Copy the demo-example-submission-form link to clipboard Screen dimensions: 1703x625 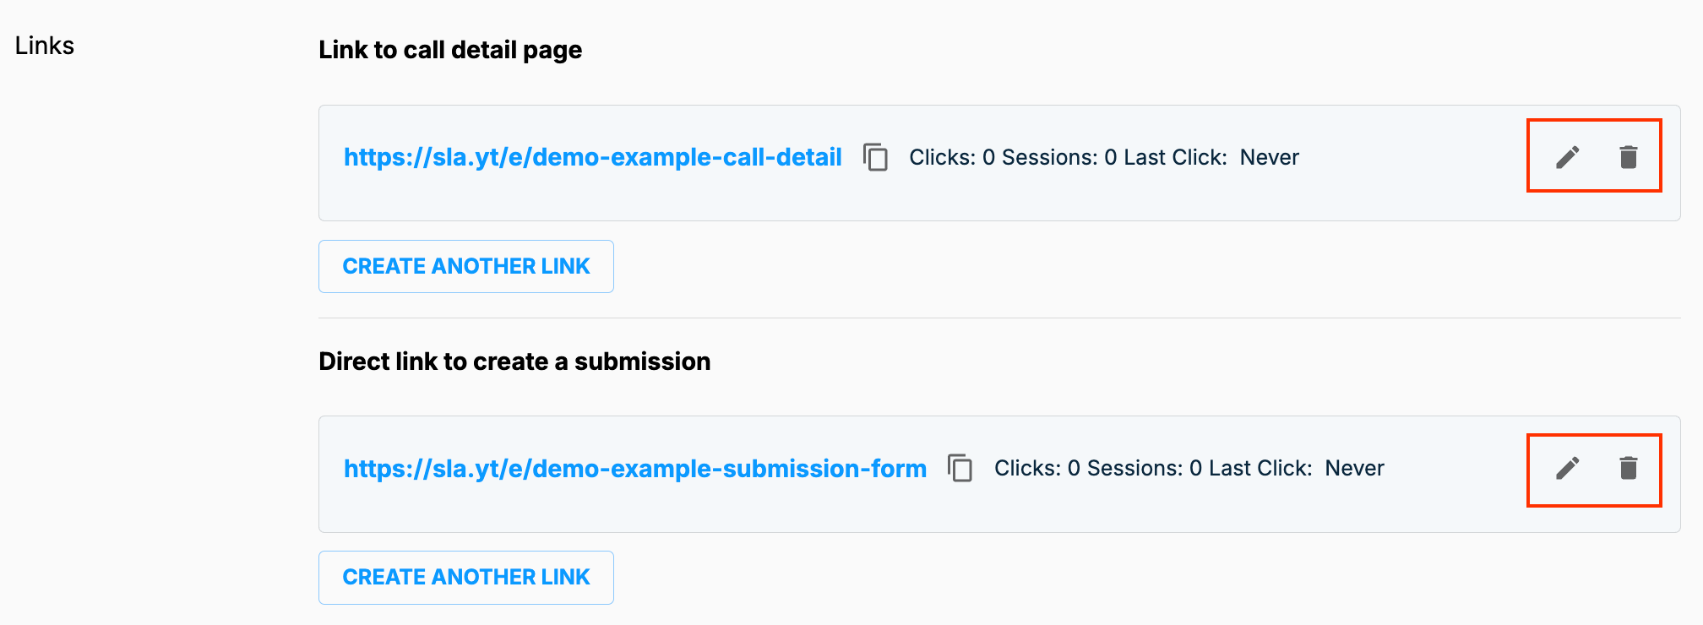[x=960, y=468]
